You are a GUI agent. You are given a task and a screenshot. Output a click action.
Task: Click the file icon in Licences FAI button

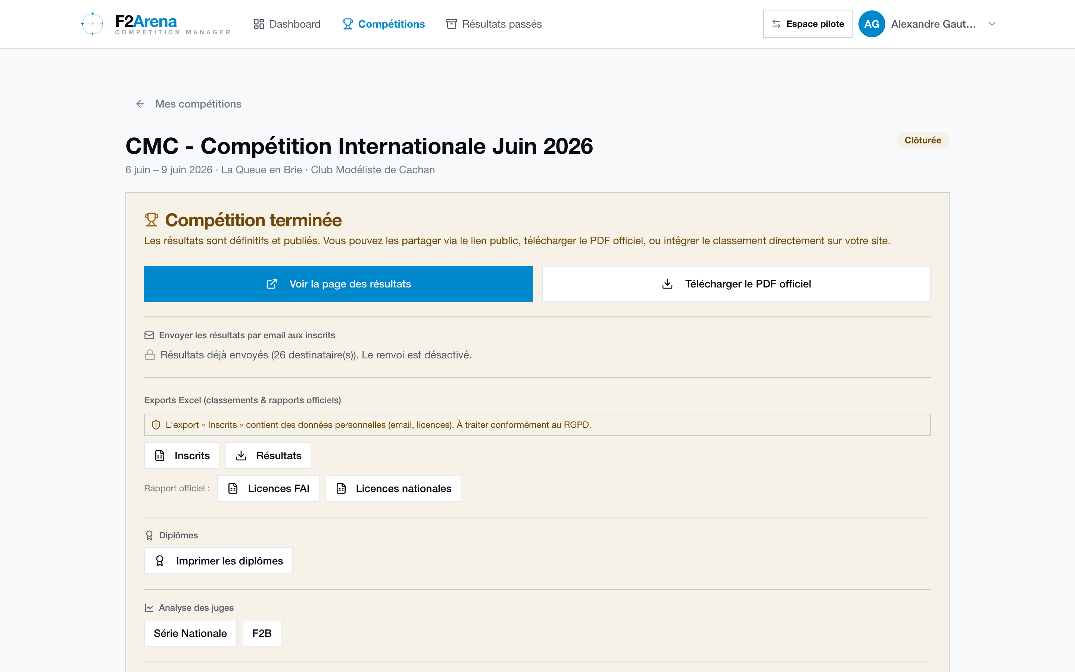pyautogui.click(x=233, y=488)
